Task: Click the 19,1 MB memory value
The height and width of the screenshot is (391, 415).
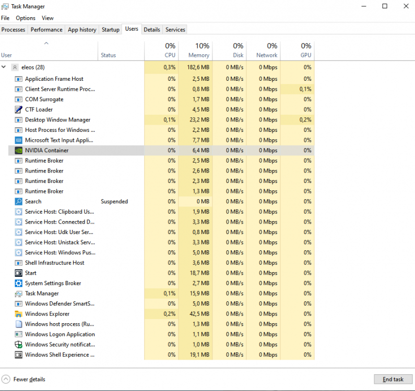Action: [x=199, y=355]
